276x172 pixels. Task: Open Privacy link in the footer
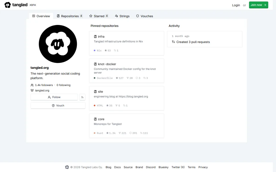click(x=203, y=167)
